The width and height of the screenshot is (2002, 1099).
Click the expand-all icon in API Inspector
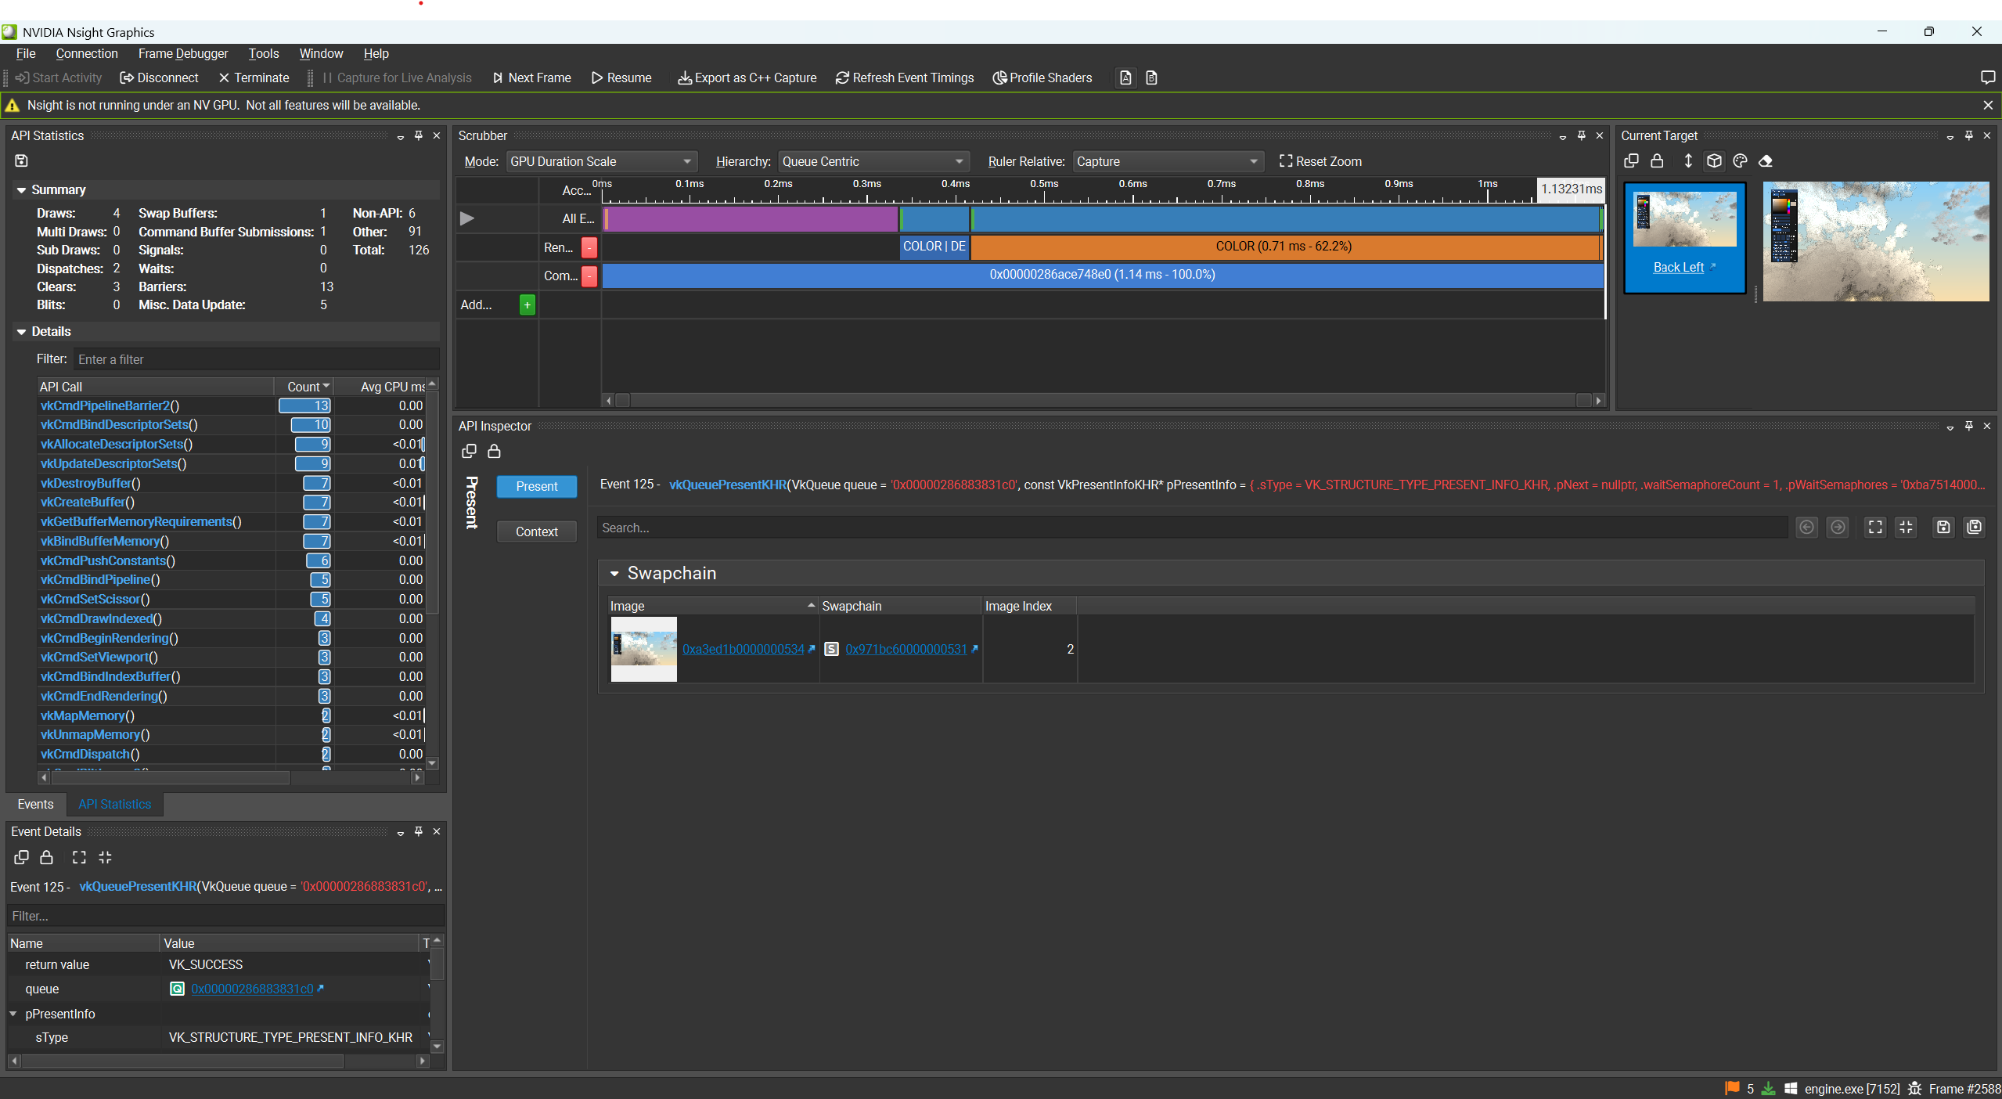coord(1875,527)
